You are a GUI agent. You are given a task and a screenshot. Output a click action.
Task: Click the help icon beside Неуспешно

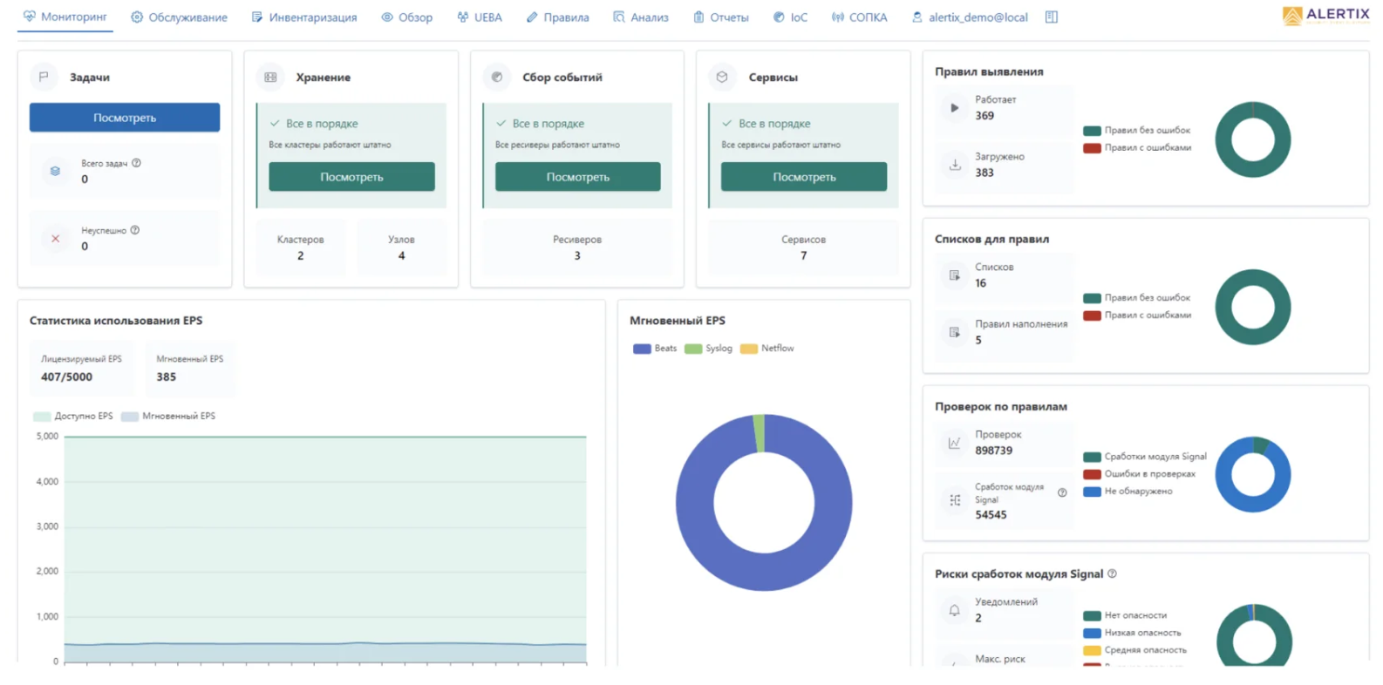point(135,230)
